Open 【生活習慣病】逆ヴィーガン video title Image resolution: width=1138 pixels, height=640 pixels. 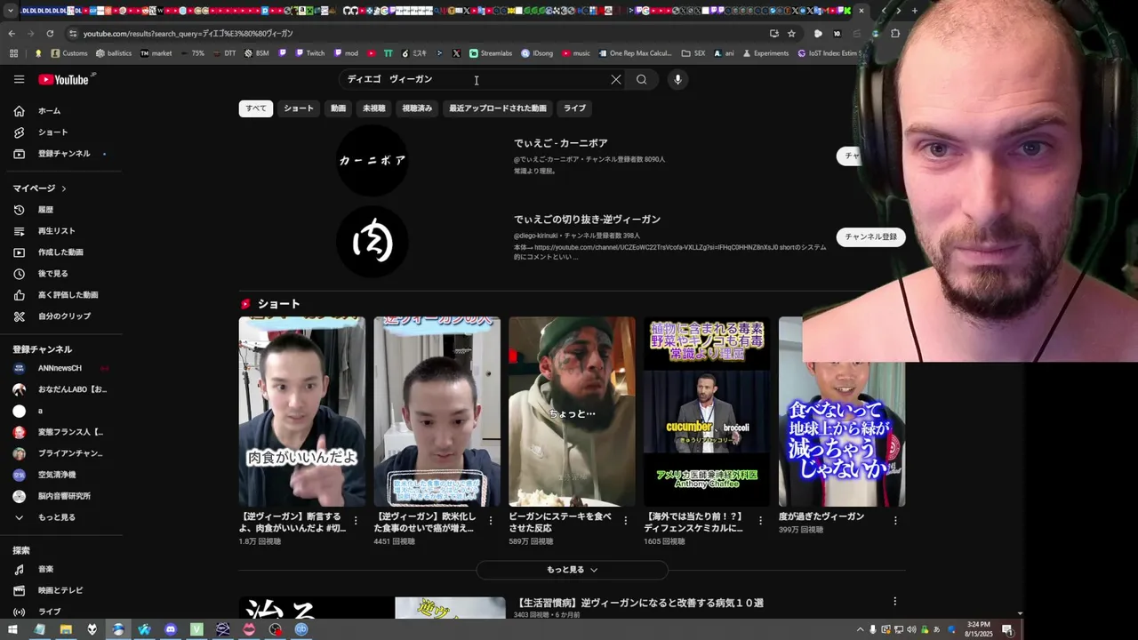click(x=638, y=603)
